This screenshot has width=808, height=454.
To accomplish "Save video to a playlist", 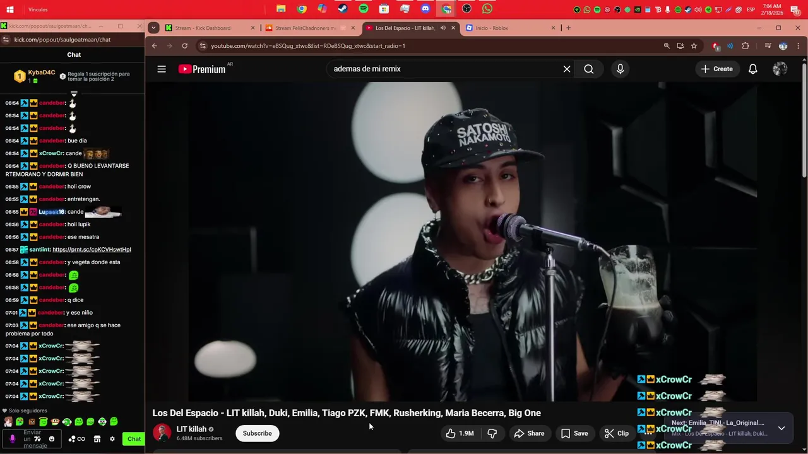I will (x=574, y=433).
